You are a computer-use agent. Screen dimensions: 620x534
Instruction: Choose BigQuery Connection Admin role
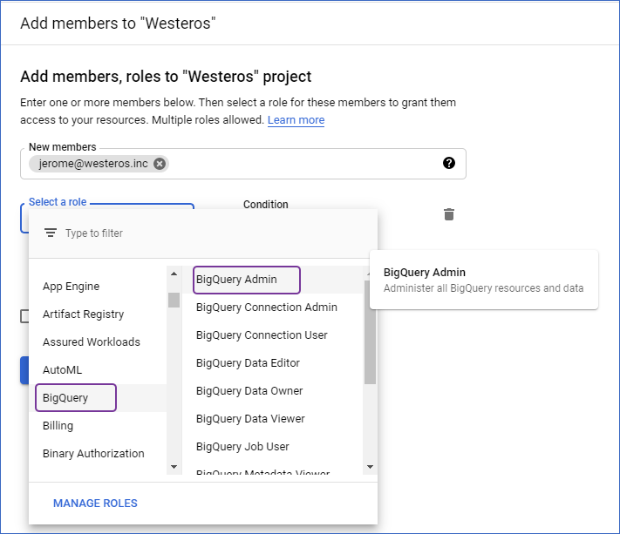tap(272, 308)
